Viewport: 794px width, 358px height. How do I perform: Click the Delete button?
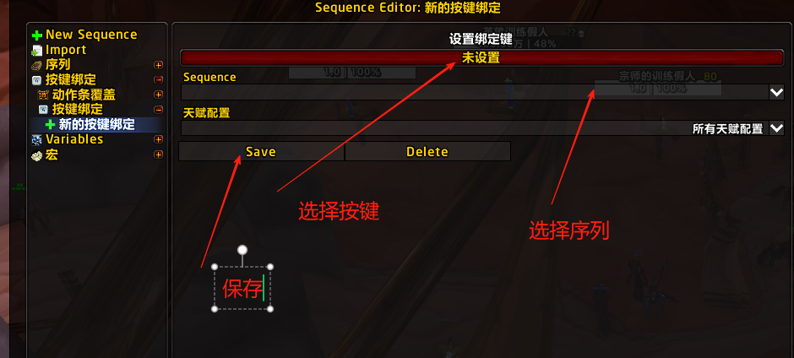click(x=427, y=151)
